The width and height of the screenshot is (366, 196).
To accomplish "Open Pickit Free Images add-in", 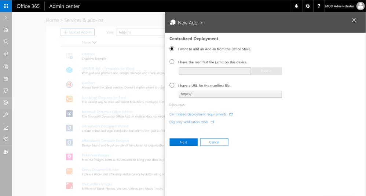I will tap(95, 155).
